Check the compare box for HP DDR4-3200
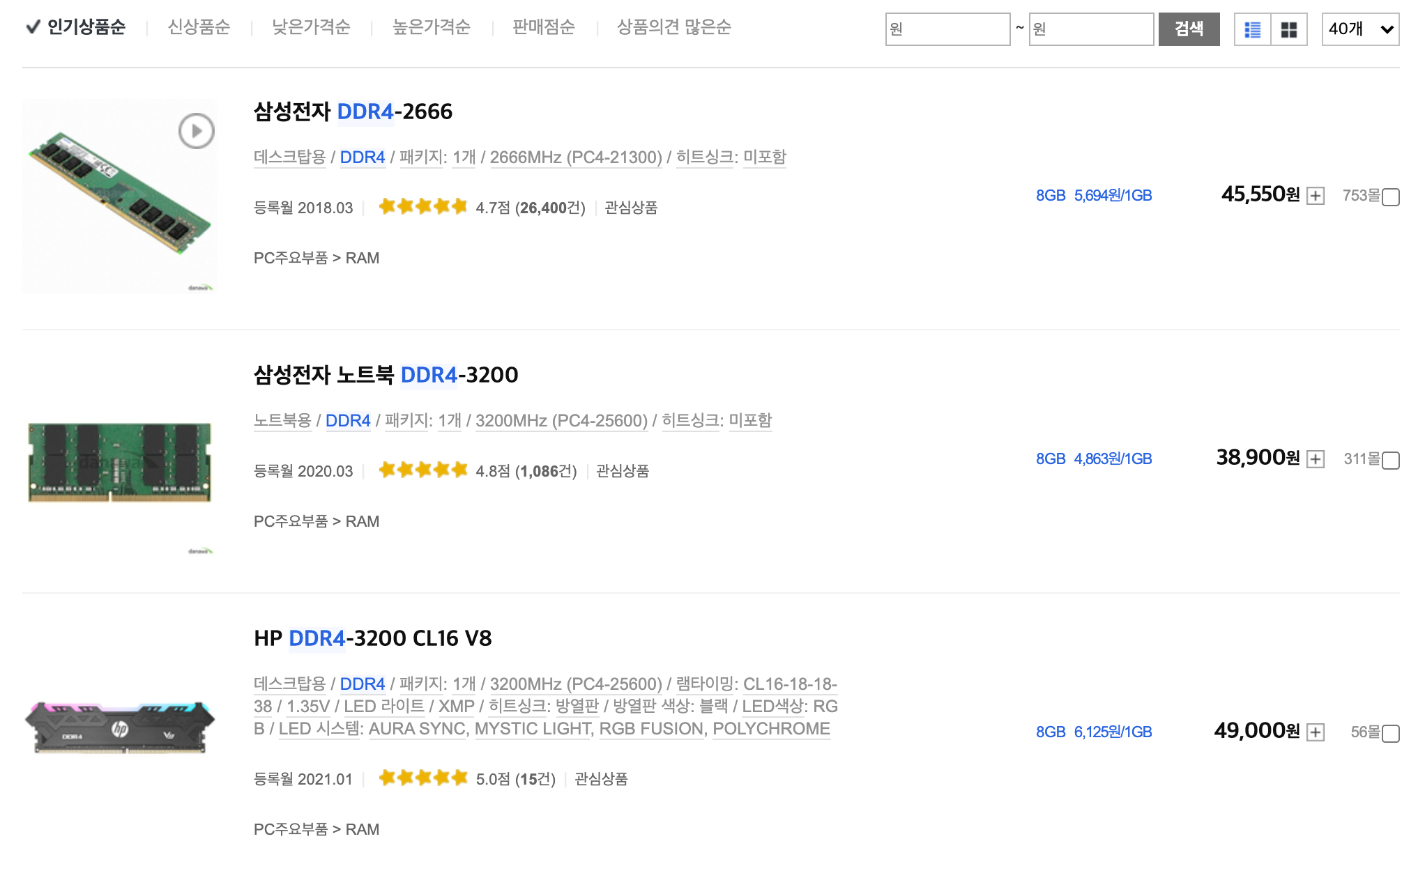 (1390, 734)
